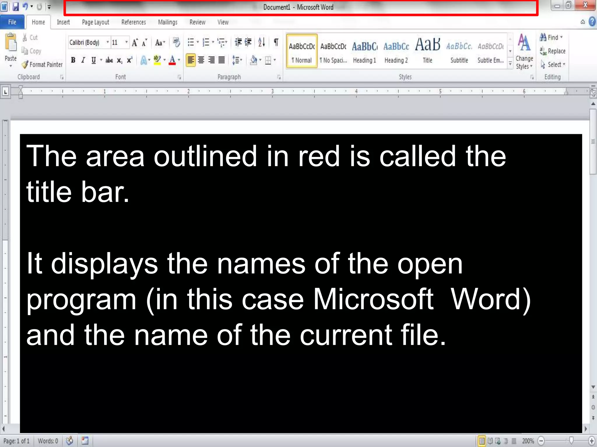Click the Zoom In plus button
This screenshot has width=597, height=447.
[x=592, y=441]
